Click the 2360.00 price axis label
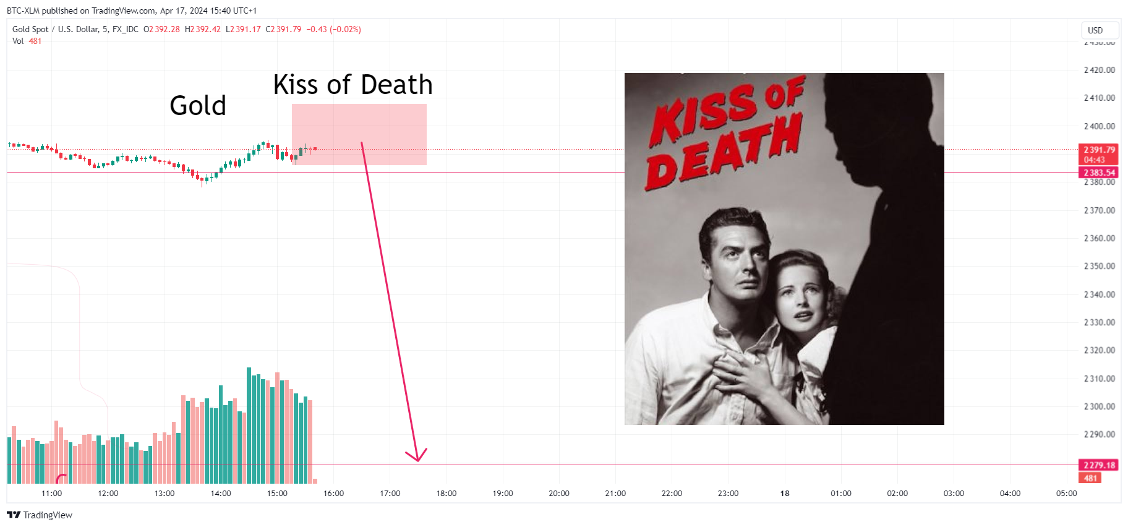Viewport: 1128px width, 527px height. [x=1100, y=238]
